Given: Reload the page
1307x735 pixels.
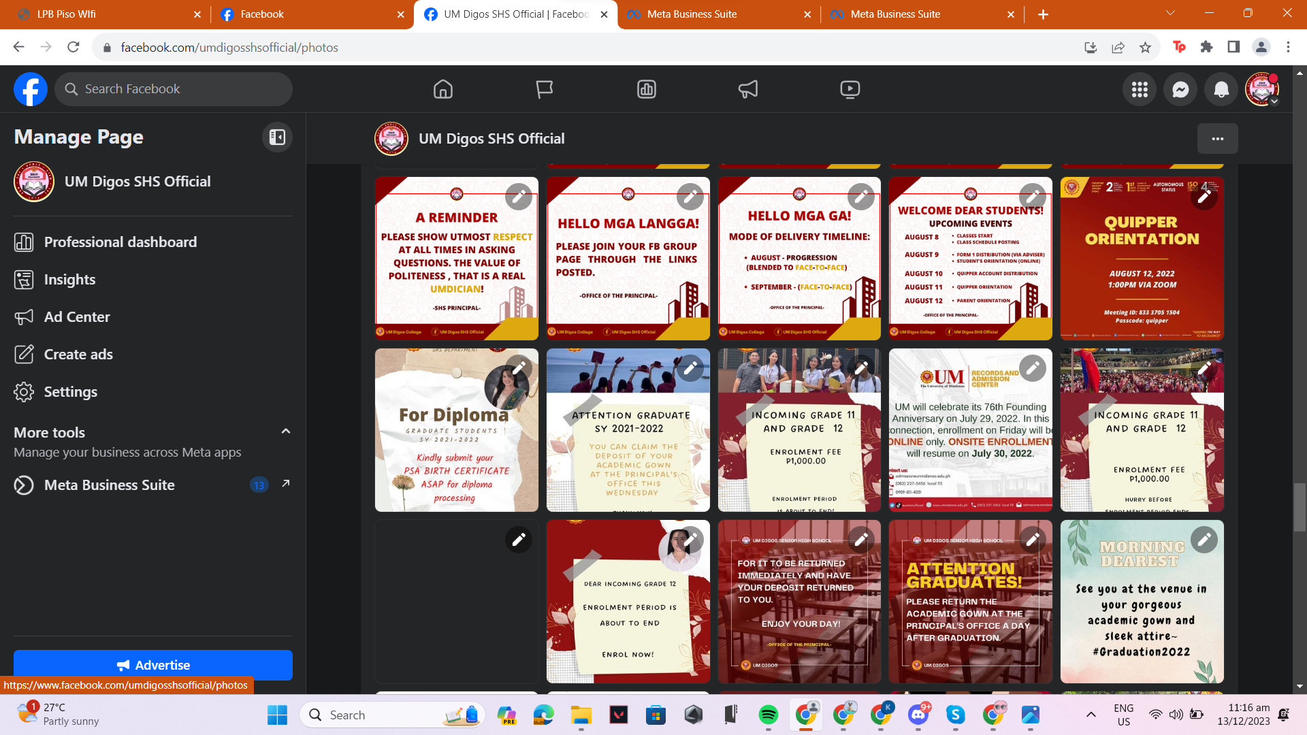Looking at the screenshot, I should (74, 47).
